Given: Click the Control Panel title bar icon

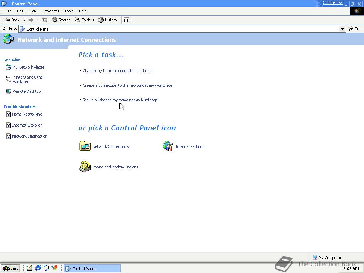Looking at the screenshot, I should tap(4, 4).
